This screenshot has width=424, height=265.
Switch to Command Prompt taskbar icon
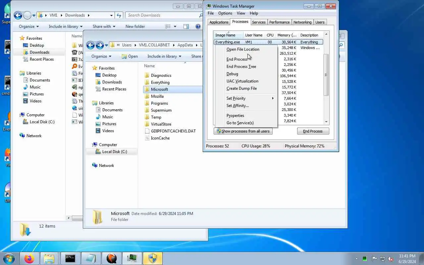pyautogui.click(x=70, y=258)
